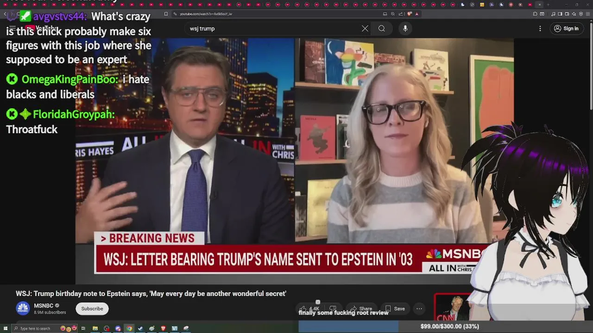This screenshot has height=333, width=593.
Task: Click the Sign in button
Action: tap(566, 29)
